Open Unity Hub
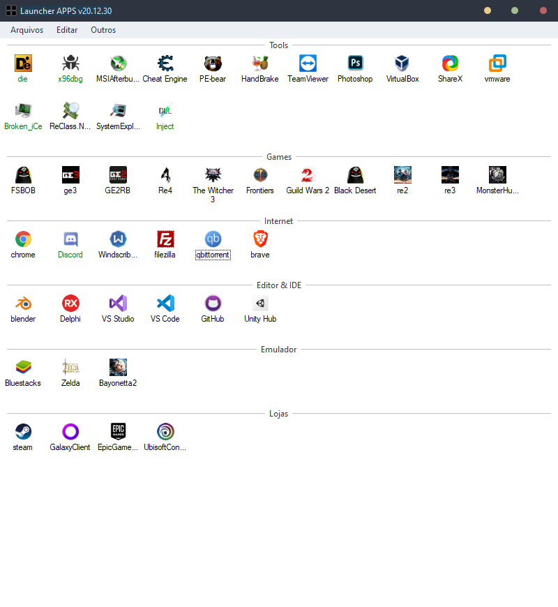 [260, 303]
